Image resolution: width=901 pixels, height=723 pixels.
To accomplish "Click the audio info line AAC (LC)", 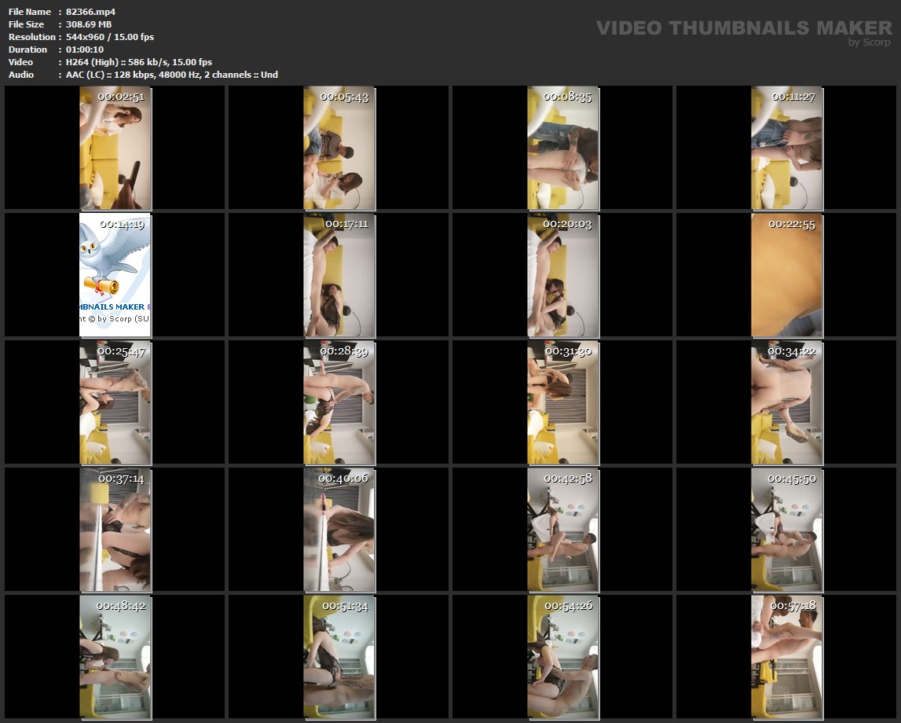I will [172, 75].
